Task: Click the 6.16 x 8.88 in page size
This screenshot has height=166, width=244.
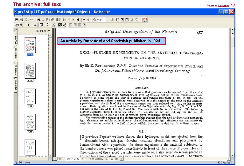Action: pos(96,159)
